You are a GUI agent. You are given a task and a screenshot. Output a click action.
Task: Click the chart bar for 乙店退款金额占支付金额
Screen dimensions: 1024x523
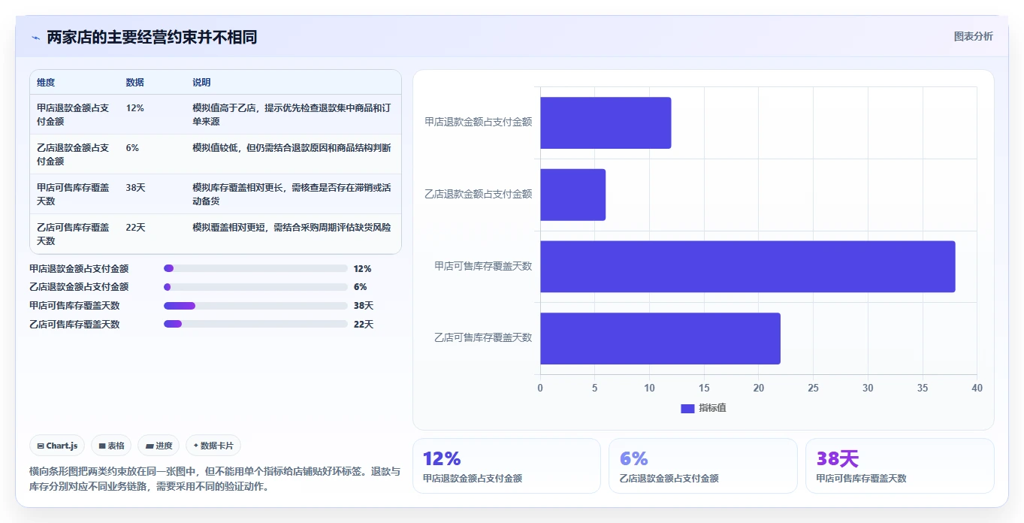[572, 195]
